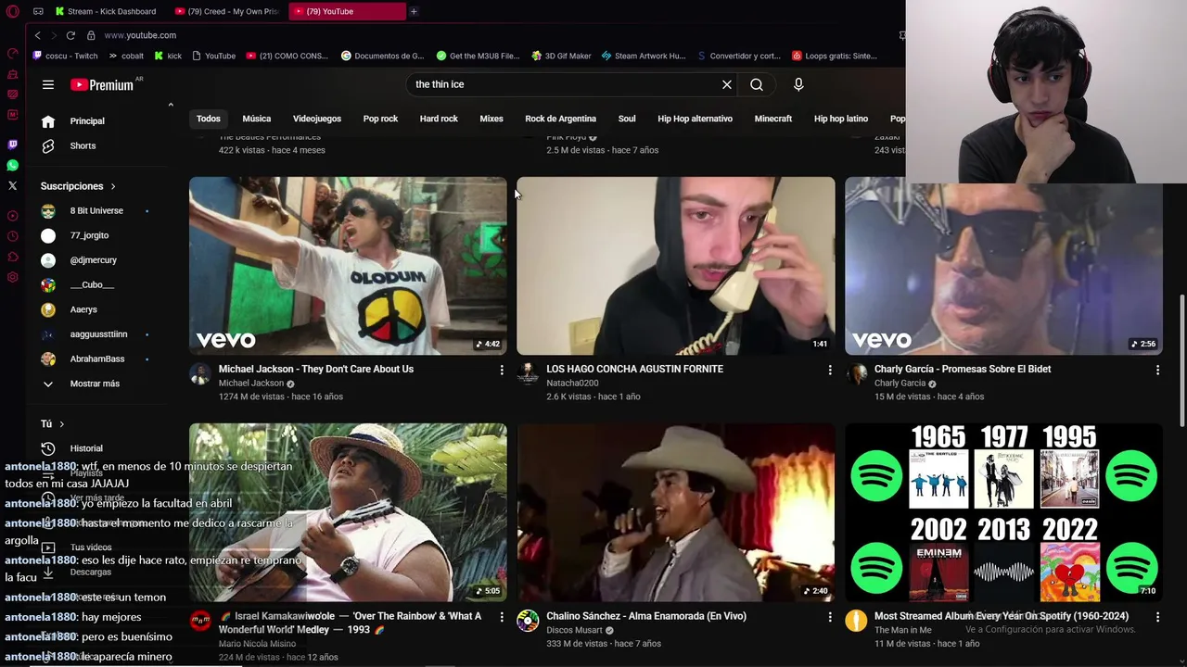Expand the Suscripciones section chevron
Screen dimensions: 1187x667
[113, 186]
